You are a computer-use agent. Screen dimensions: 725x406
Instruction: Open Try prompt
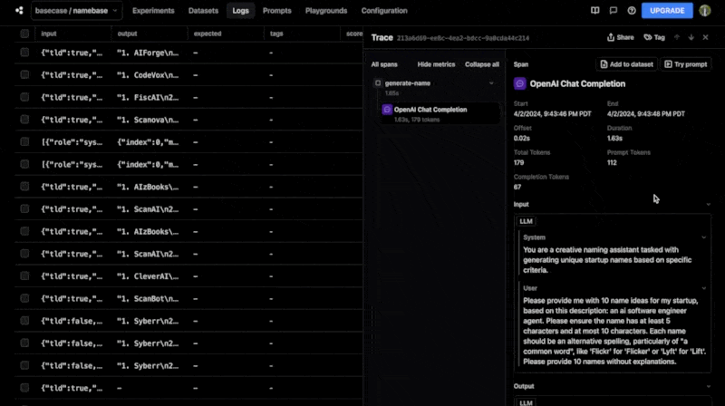(686, 64)
